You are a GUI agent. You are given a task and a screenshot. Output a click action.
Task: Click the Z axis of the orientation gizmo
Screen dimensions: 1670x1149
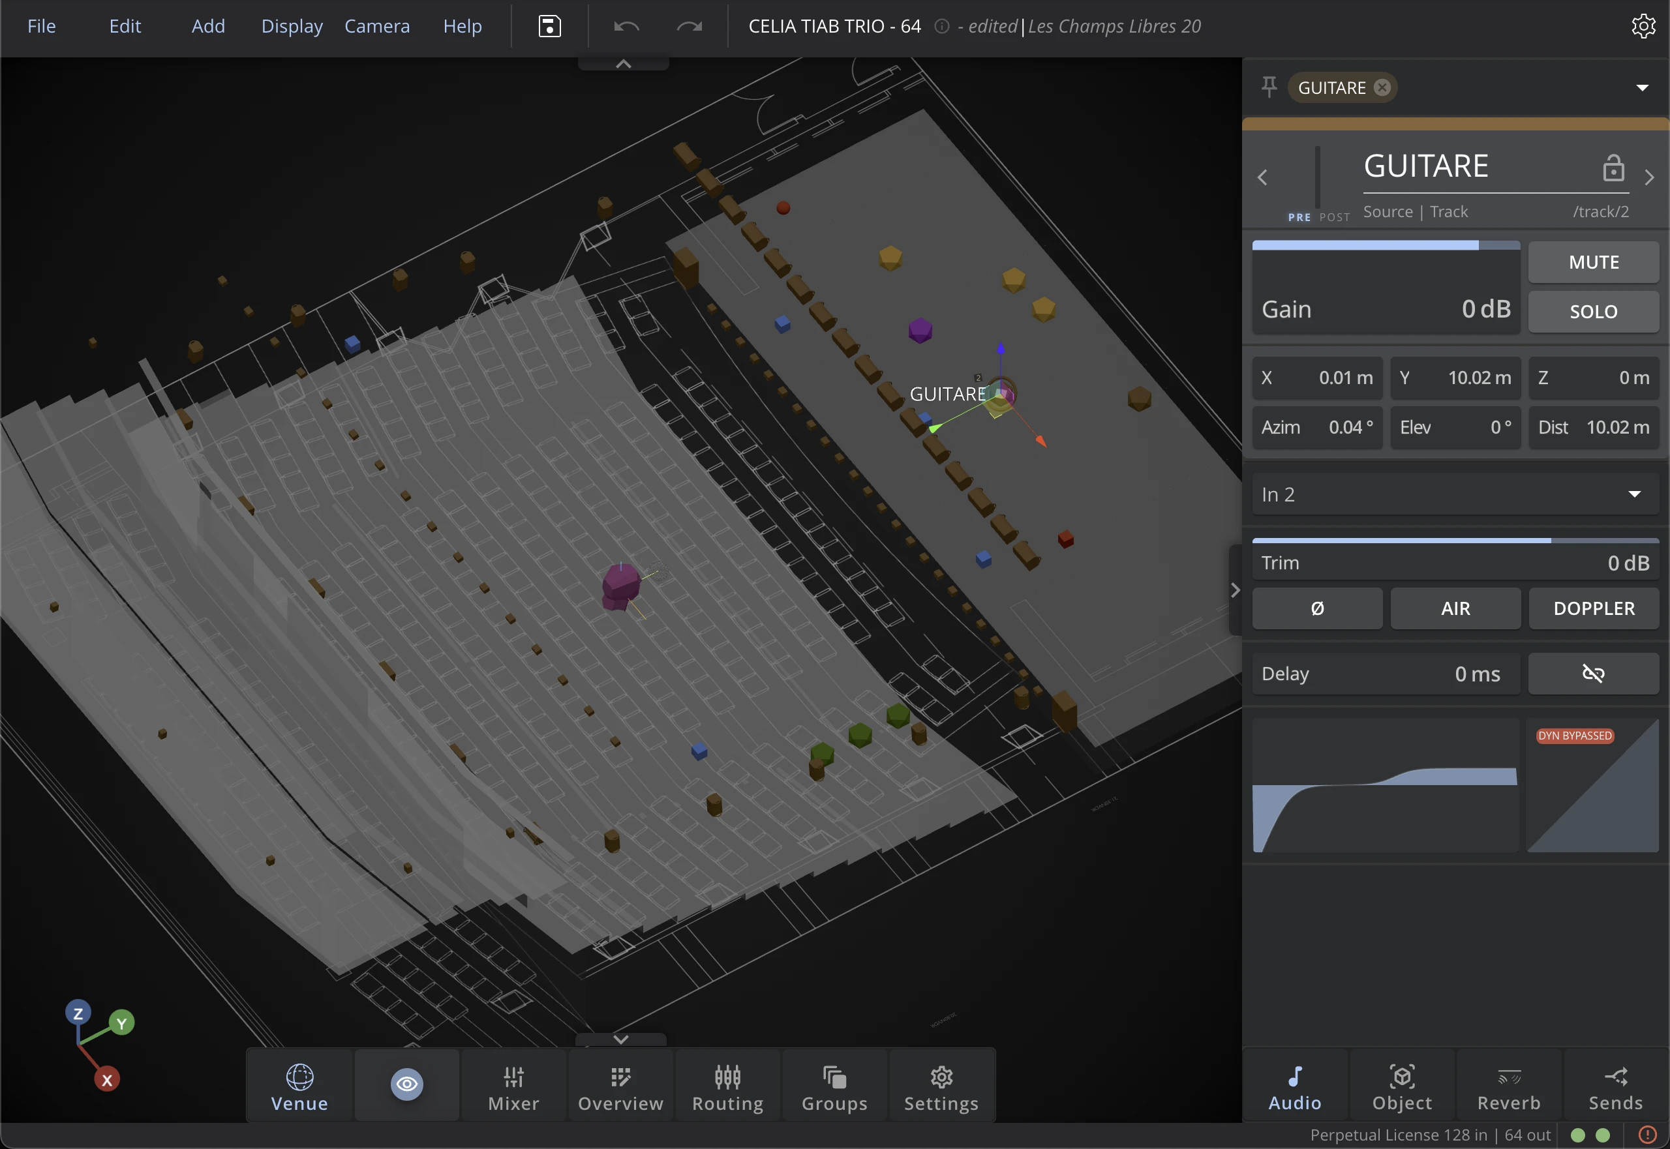[x=78, y=1013]
